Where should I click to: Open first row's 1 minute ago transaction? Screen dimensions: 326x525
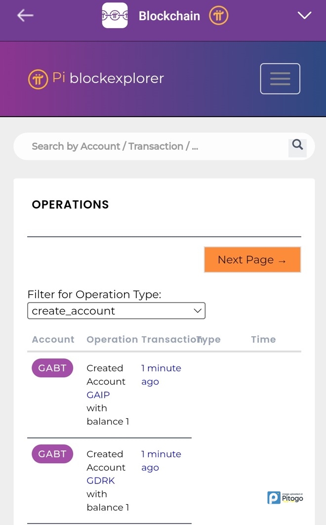pos(161,375)
